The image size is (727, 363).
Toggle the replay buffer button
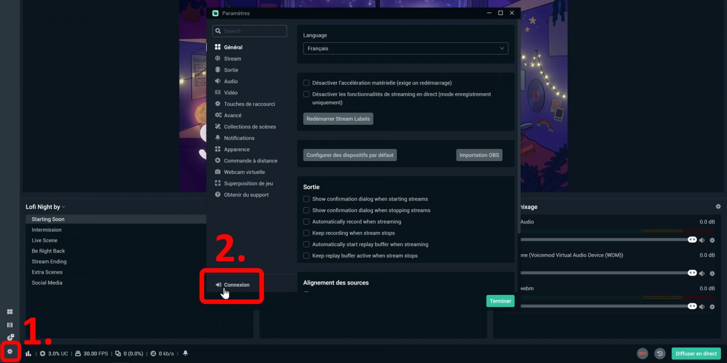tap(660, 353)
